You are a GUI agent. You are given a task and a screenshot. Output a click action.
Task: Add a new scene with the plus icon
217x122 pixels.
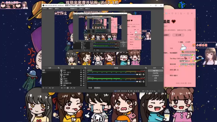(x=43, y=88)
